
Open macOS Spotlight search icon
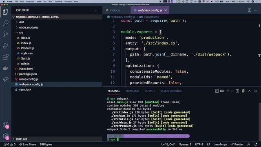(248, 2)
